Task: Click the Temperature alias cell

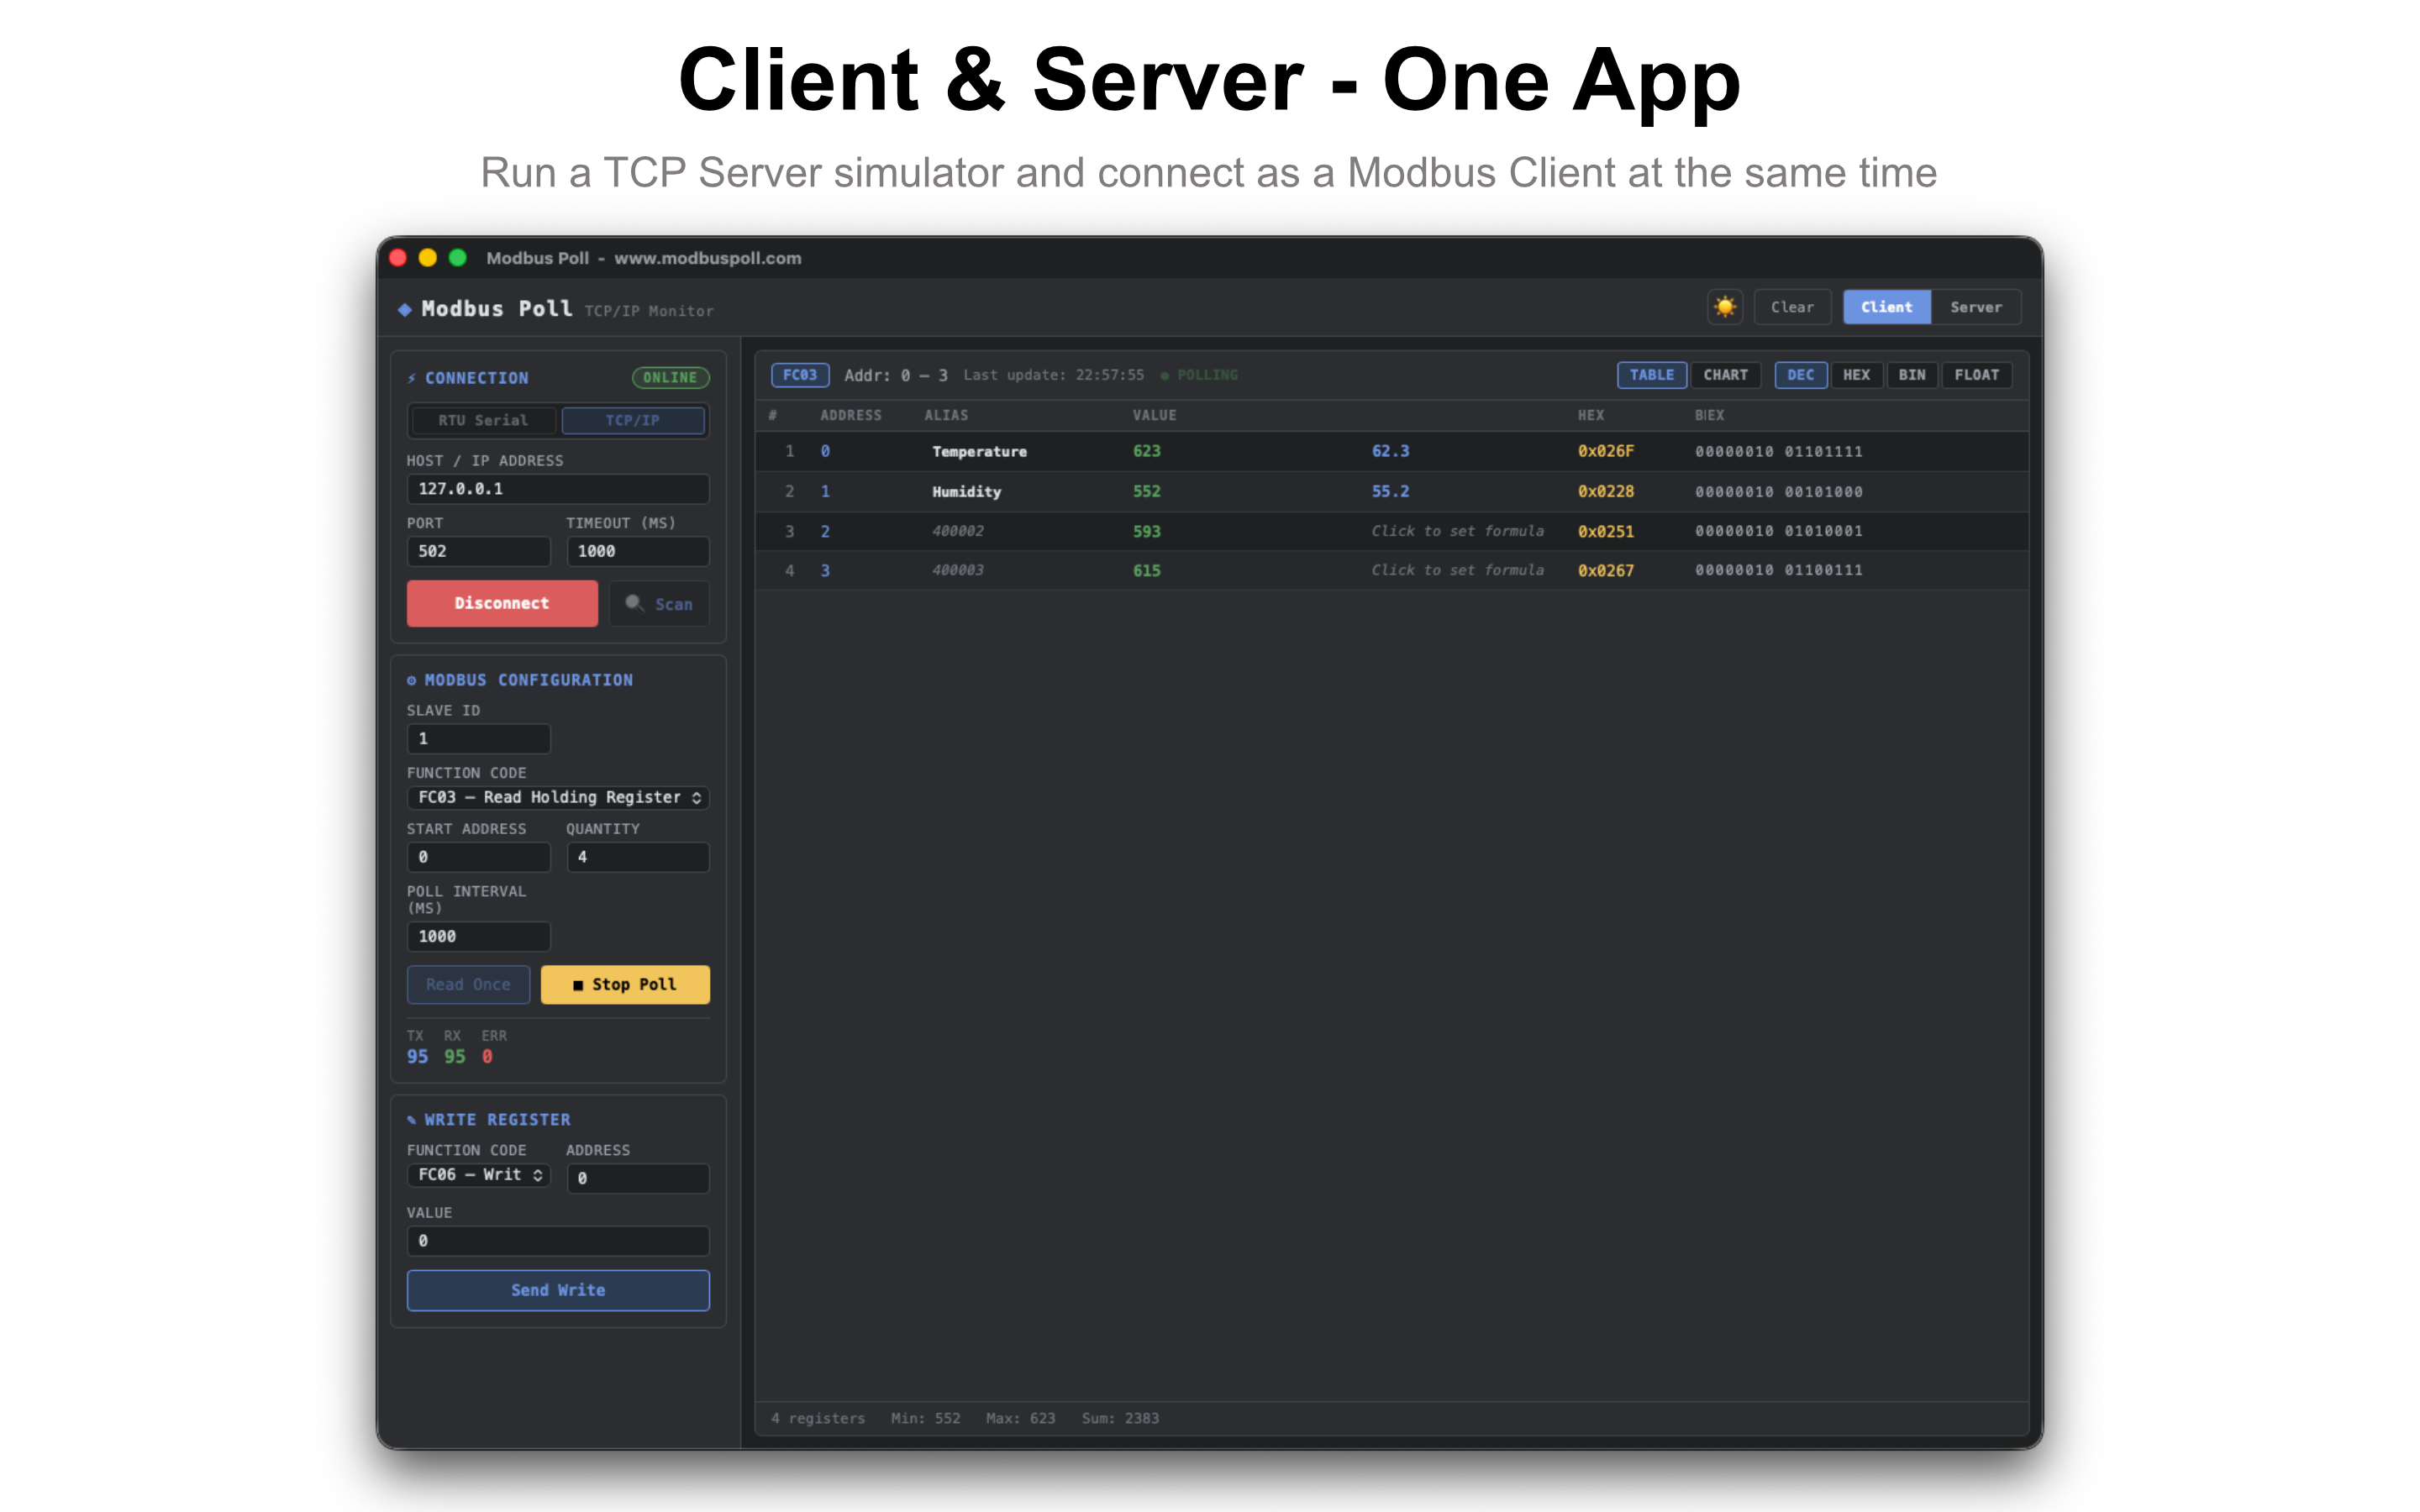Action: point(979,452)
